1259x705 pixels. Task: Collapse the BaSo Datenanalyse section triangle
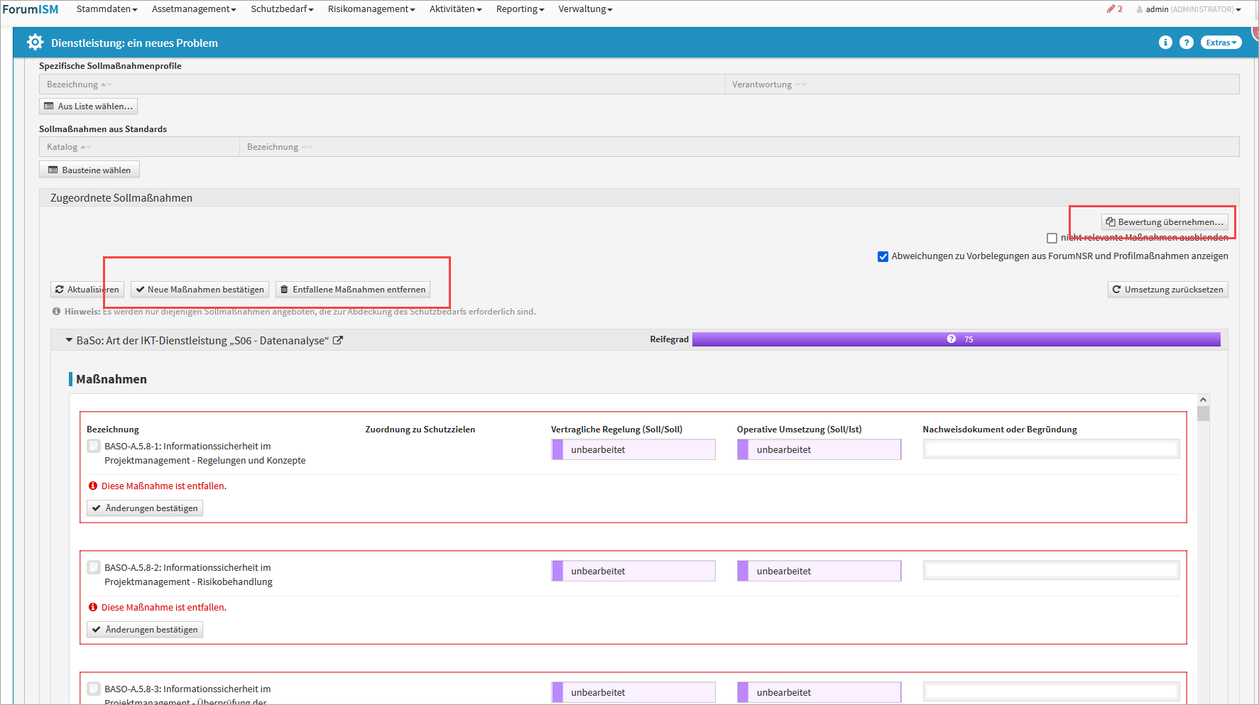(x=69, y=341)
